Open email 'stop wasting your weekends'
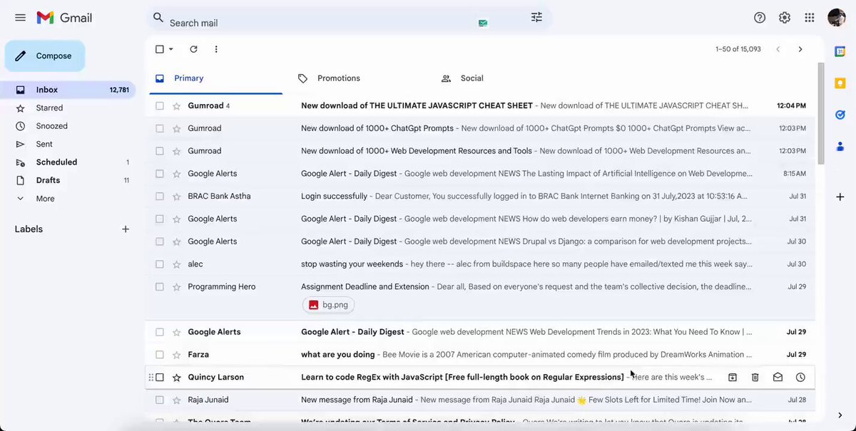856x431 pixels. [x=479, y=264]
